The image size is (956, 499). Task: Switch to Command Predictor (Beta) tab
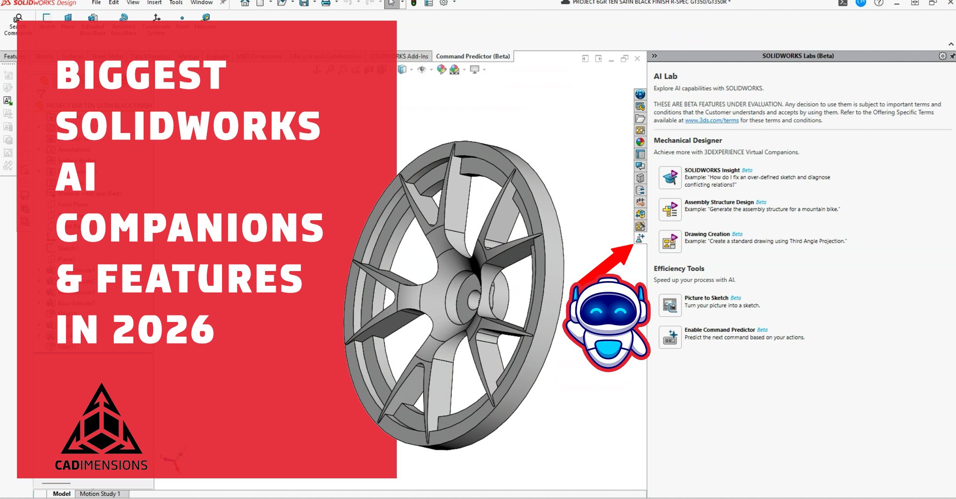pos(472,56)
